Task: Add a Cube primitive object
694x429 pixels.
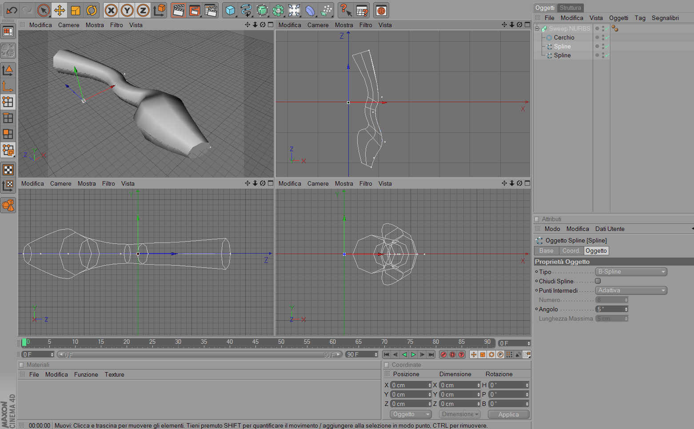Action: click(230, 10)
